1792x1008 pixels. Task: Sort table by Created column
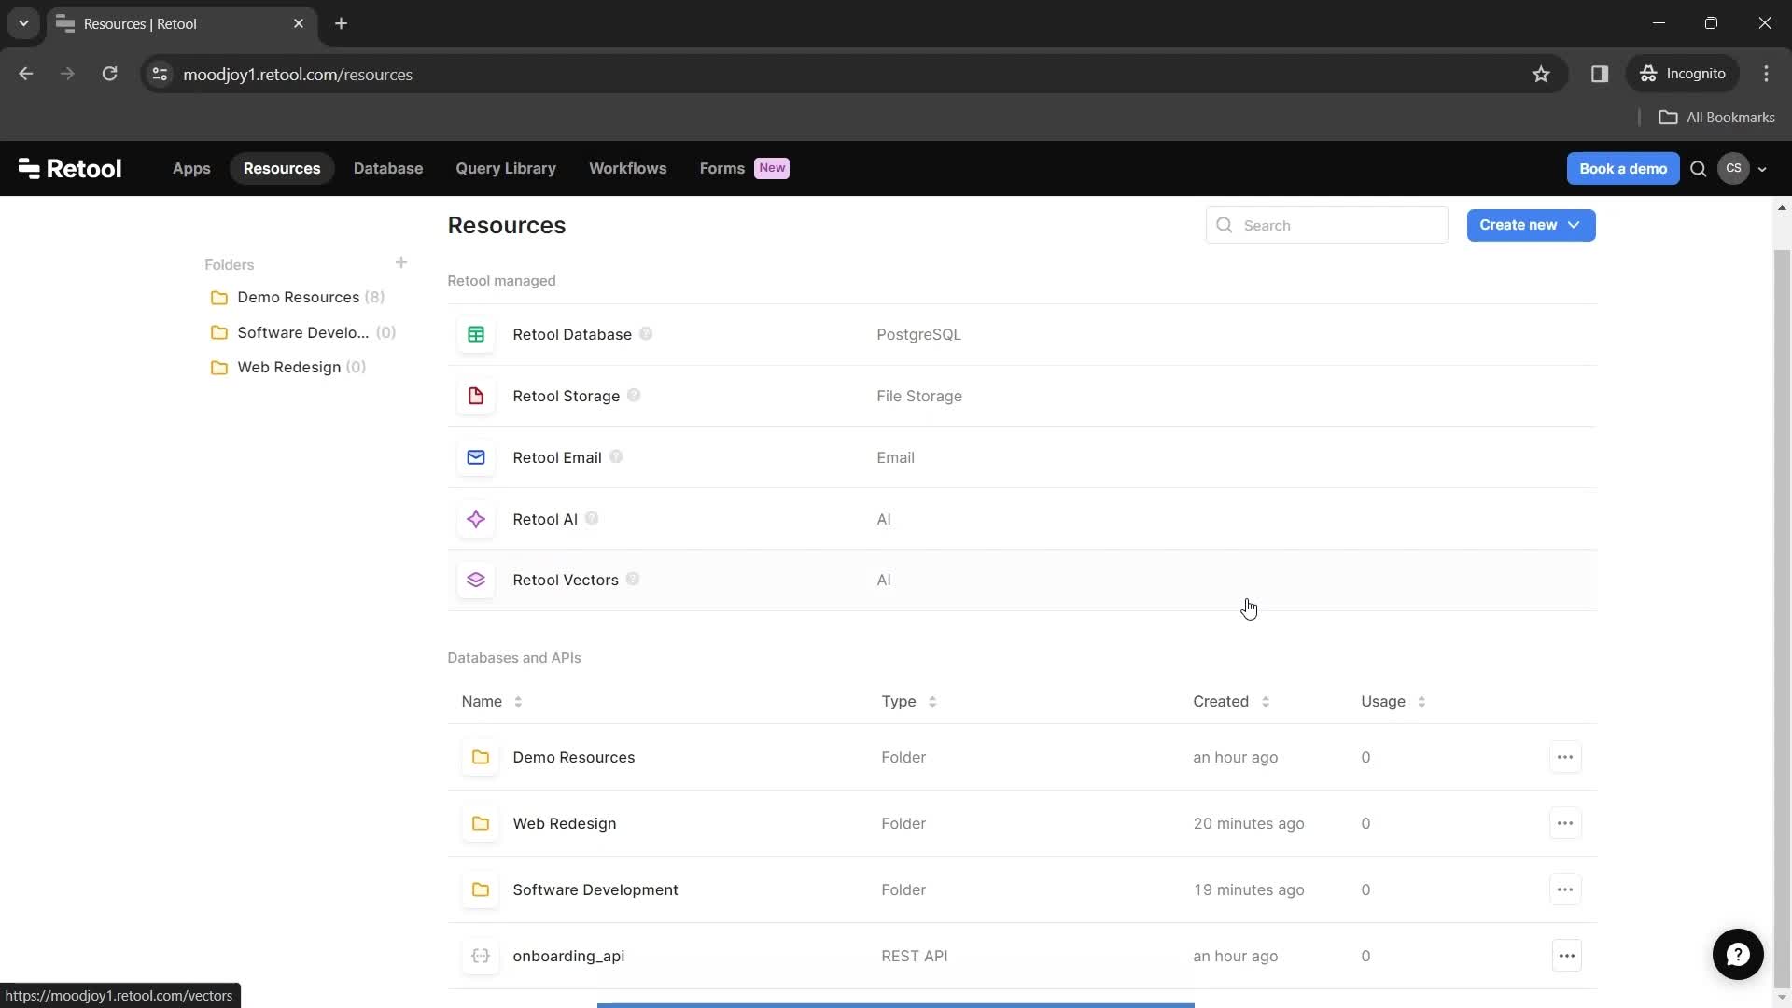(1231, 702)
